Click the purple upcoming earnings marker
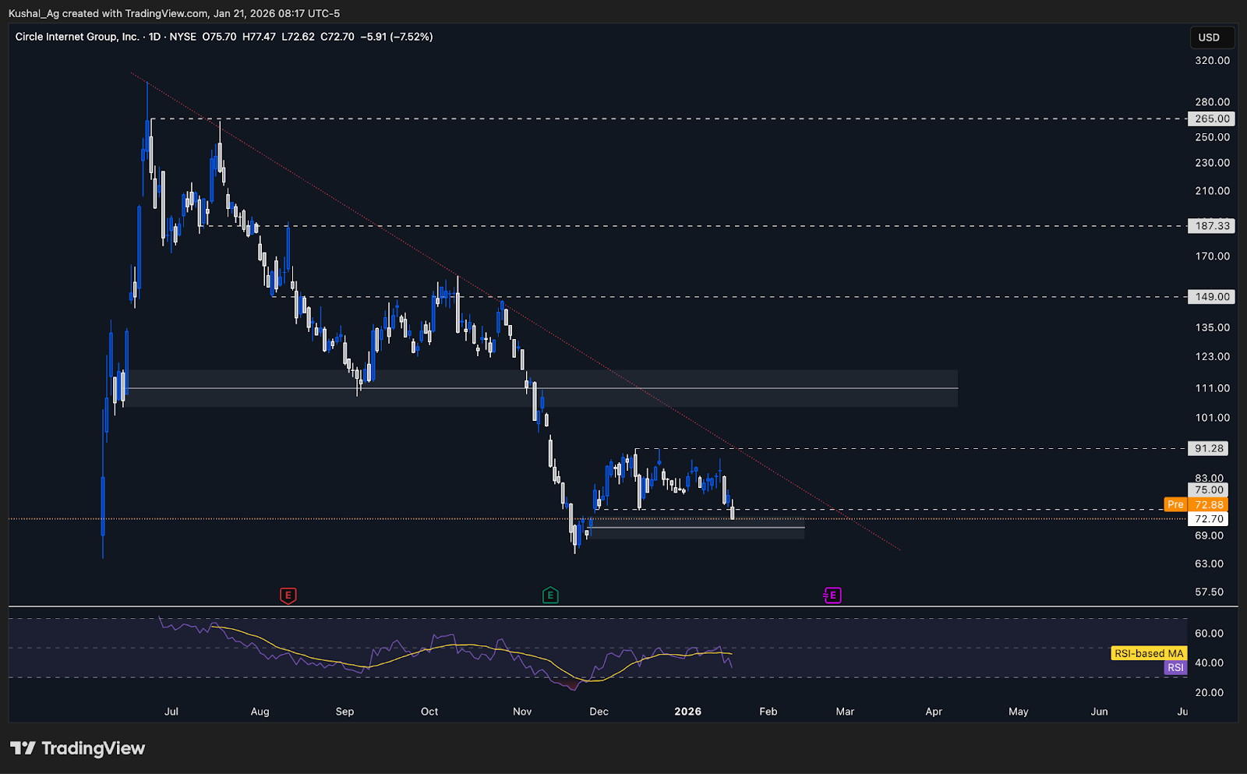 pos(832,596)
